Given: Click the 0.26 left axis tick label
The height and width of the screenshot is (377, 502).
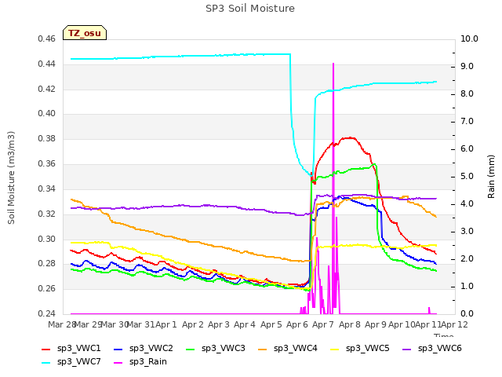Looking at the screenshot, I should [x=47, y=289].
